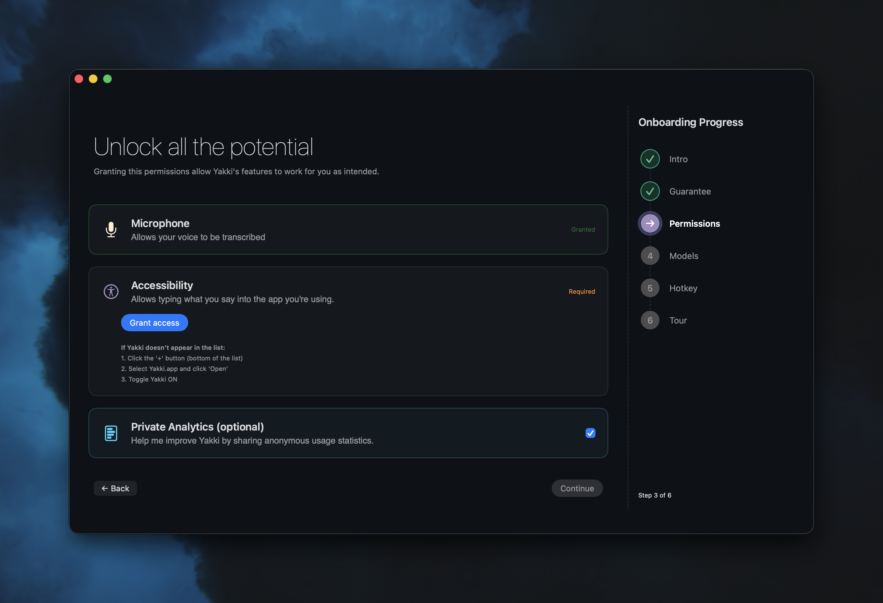Go back using the Back button
Screen dimensions: 883x603
(x=115, y=488)
